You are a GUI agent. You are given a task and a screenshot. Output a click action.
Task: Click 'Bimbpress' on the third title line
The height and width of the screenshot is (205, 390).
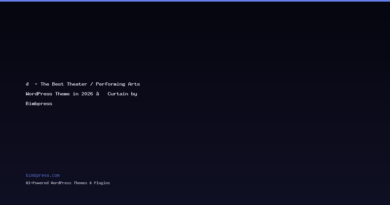coord(39,103)
